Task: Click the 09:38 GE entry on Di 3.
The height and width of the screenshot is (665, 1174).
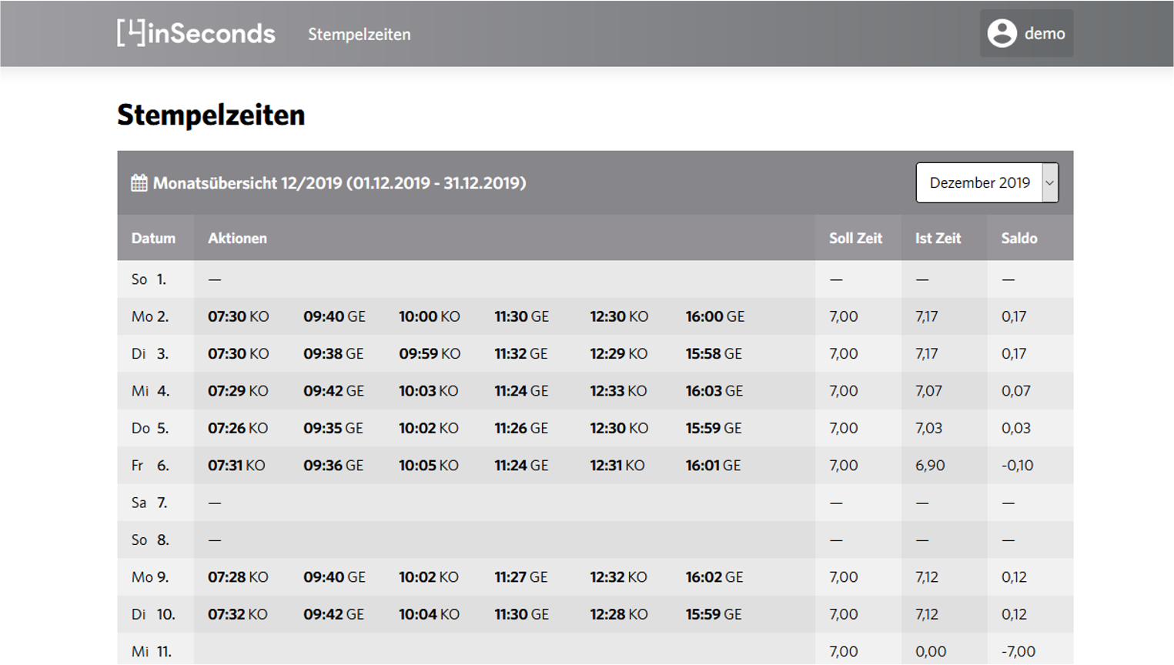Action: 333,354
